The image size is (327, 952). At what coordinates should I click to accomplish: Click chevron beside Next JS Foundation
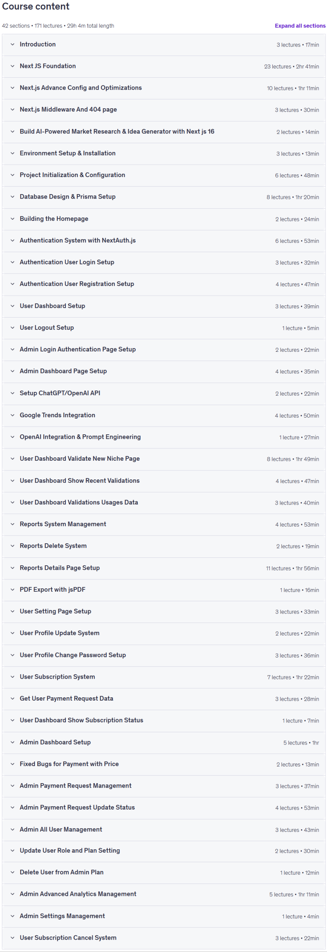tap(12, 66)
